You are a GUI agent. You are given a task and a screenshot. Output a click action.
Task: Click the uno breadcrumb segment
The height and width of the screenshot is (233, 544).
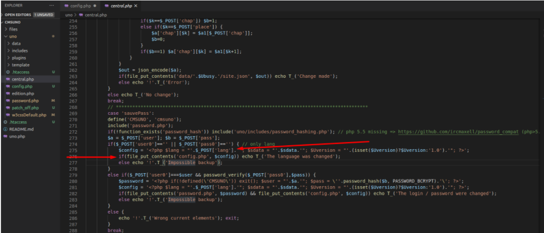[x=69, y=15]
